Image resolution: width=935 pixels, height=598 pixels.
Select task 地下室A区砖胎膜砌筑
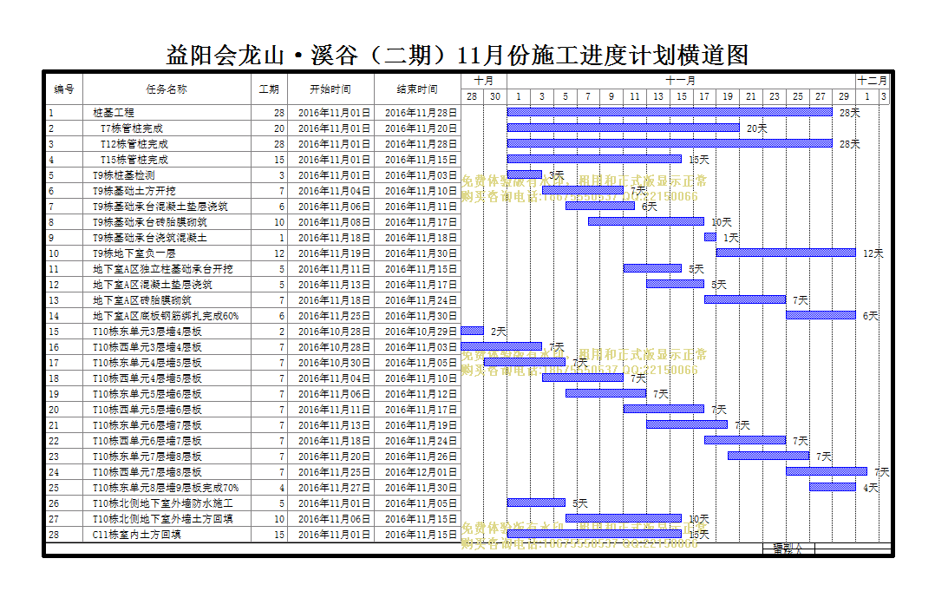click(142, 300)
